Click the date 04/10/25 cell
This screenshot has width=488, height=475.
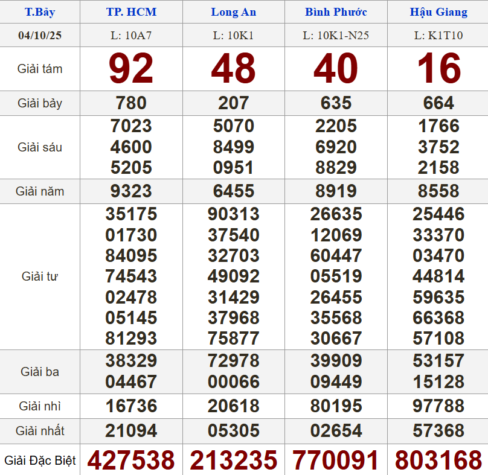(40, 36)
